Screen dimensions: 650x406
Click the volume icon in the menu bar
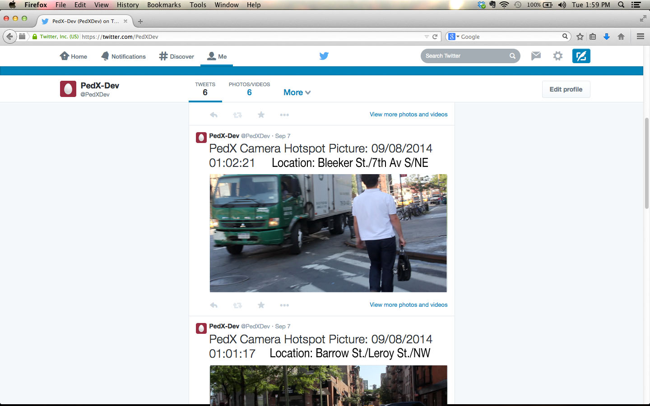coord(562,5)
